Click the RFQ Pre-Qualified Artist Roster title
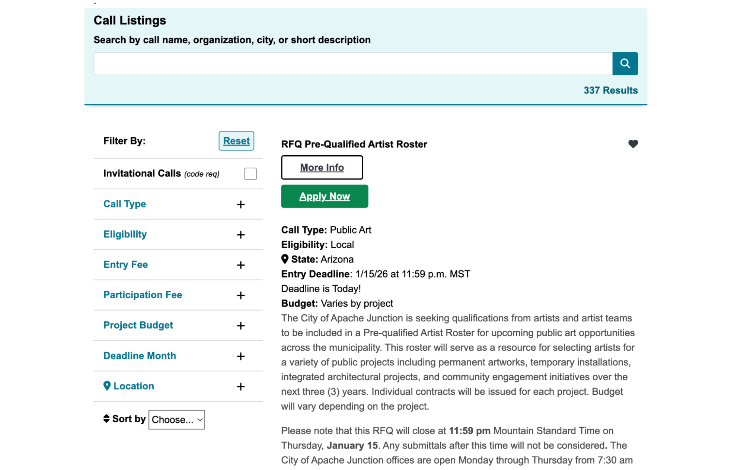Screen dimensions: 744x470 tap(354, 144)
